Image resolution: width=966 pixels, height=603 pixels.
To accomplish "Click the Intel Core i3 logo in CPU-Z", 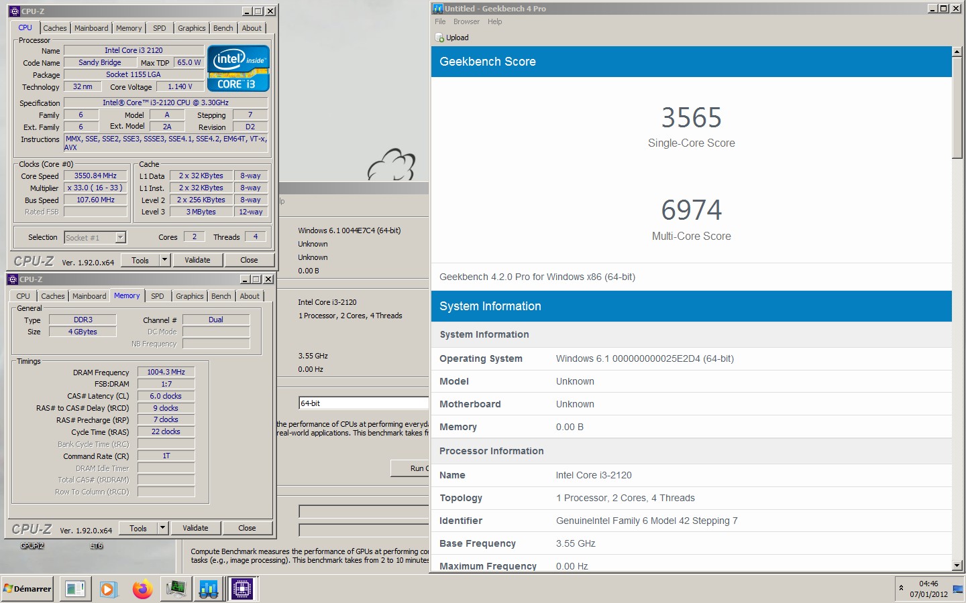I will pyautogui.click(x=238, y=68).
